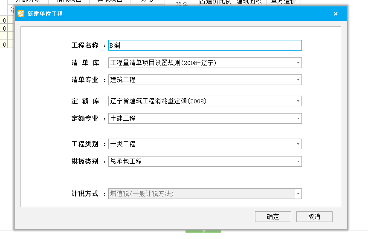368x239 pixels.
Task: Select the 建筑面积 column header in background window
Action: click(249, 2)
